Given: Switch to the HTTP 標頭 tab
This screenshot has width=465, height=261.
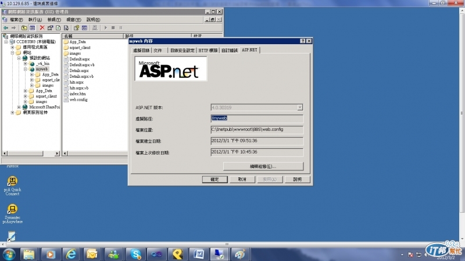Looking at the screenshot, I should 208,51.
